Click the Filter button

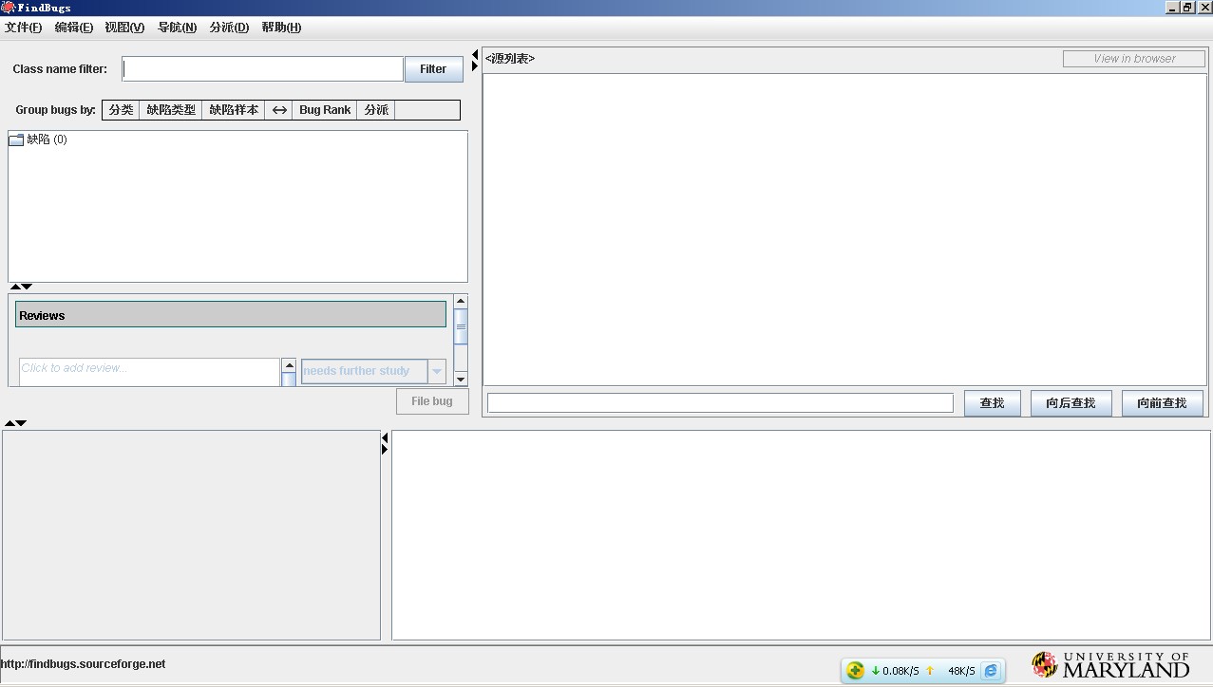pos(432,68)
